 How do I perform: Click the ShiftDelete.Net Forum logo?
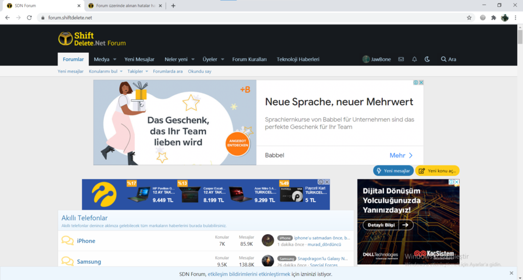click(x=92, y=39)
